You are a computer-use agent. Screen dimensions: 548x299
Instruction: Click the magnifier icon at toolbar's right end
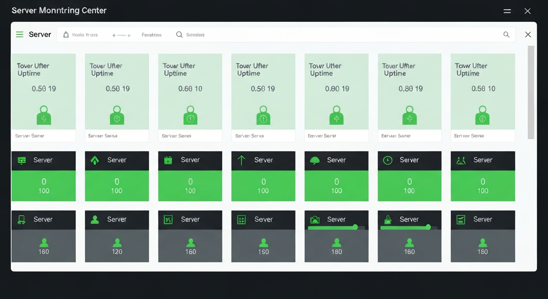pyautogui.click(x=506, y=35)
